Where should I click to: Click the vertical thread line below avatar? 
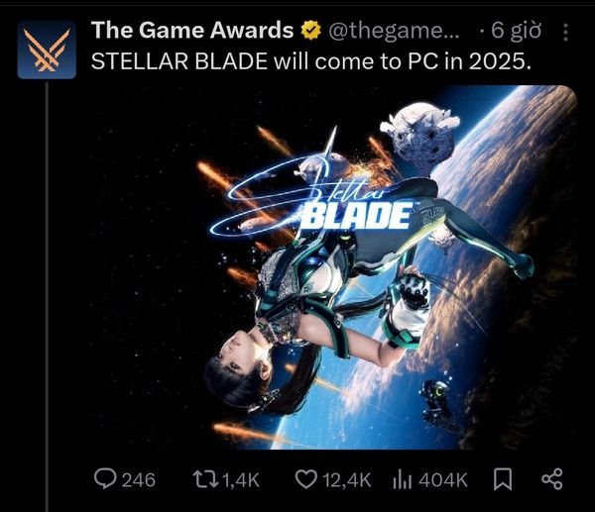47,297
